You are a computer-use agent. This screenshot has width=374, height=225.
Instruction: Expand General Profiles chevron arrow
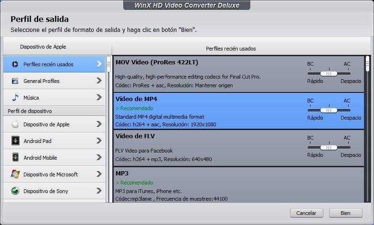pos(99,81)
